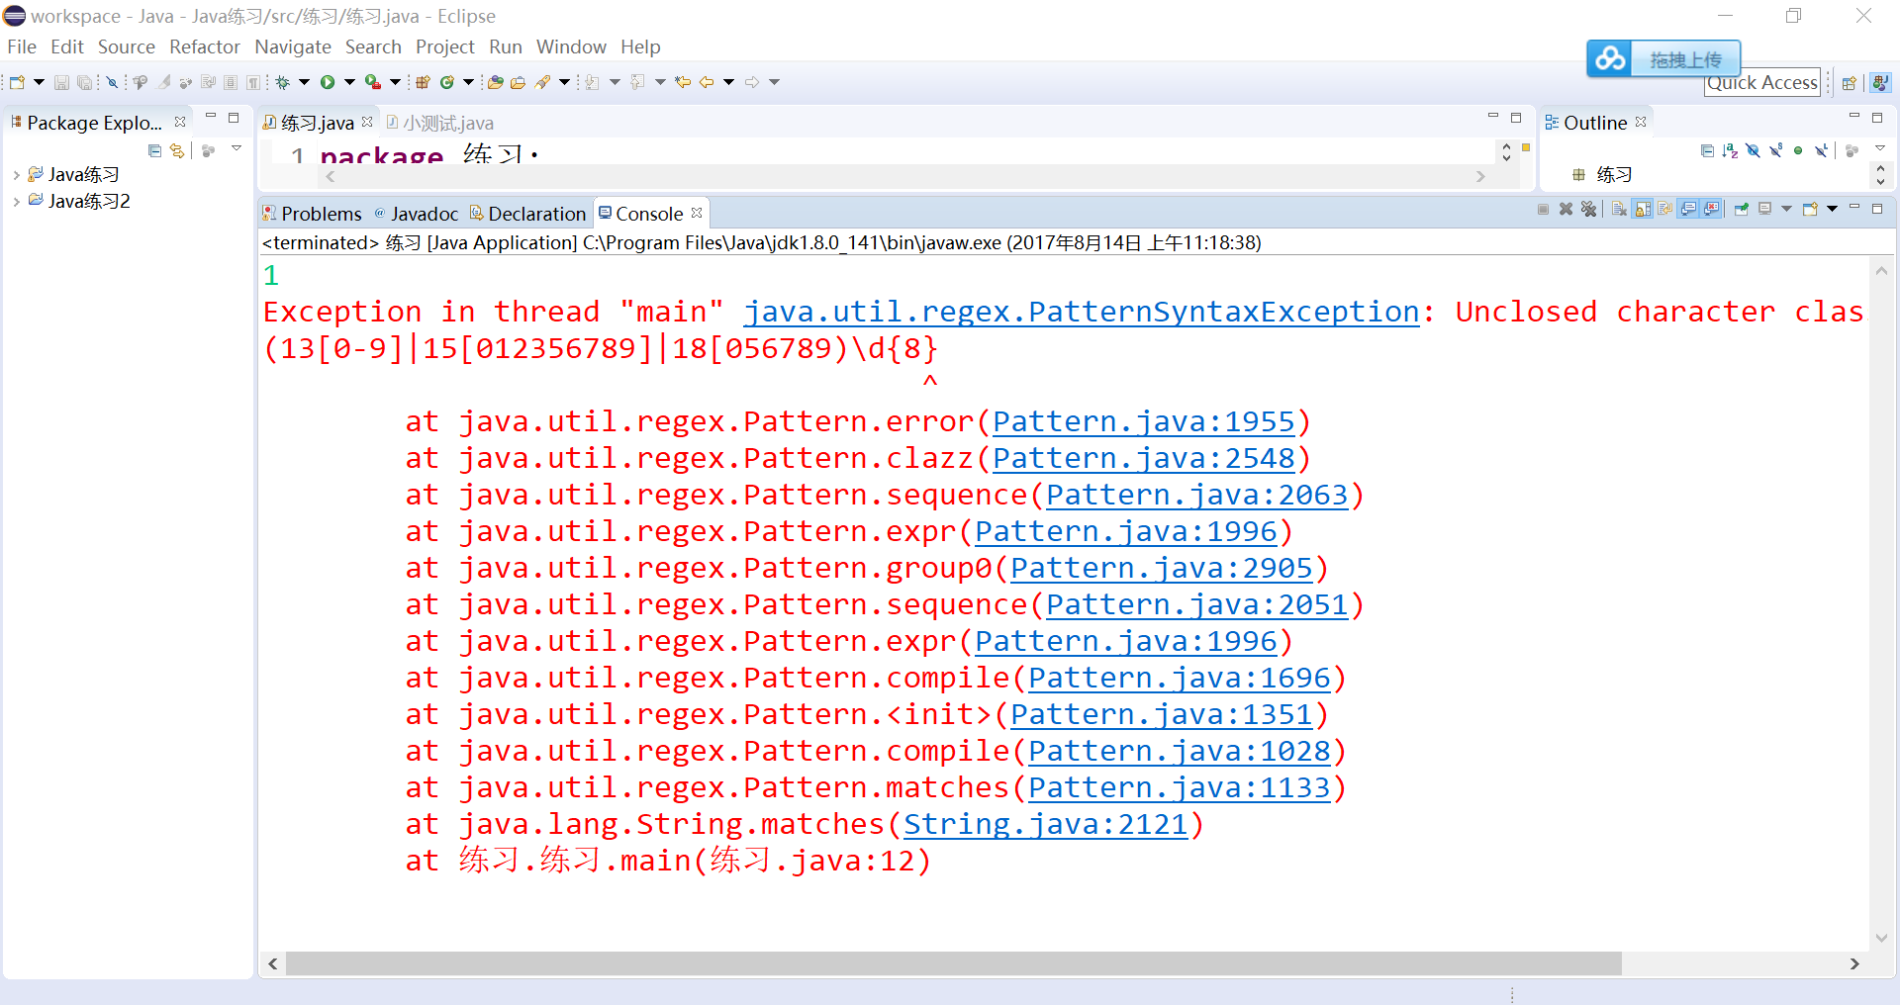This screenshot has height=1005, width=1900.
Task: Click the Open Perspective icon
Action: click(x=1849, y=83)
